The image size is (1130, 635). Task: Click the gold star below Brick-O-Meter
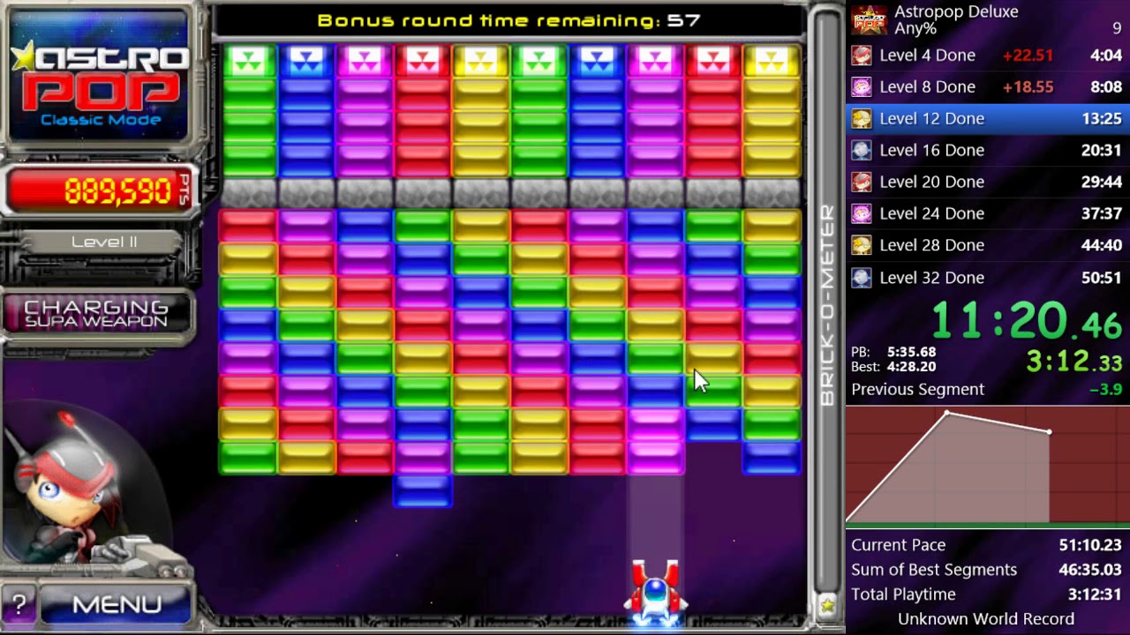[x=827, y=605]
